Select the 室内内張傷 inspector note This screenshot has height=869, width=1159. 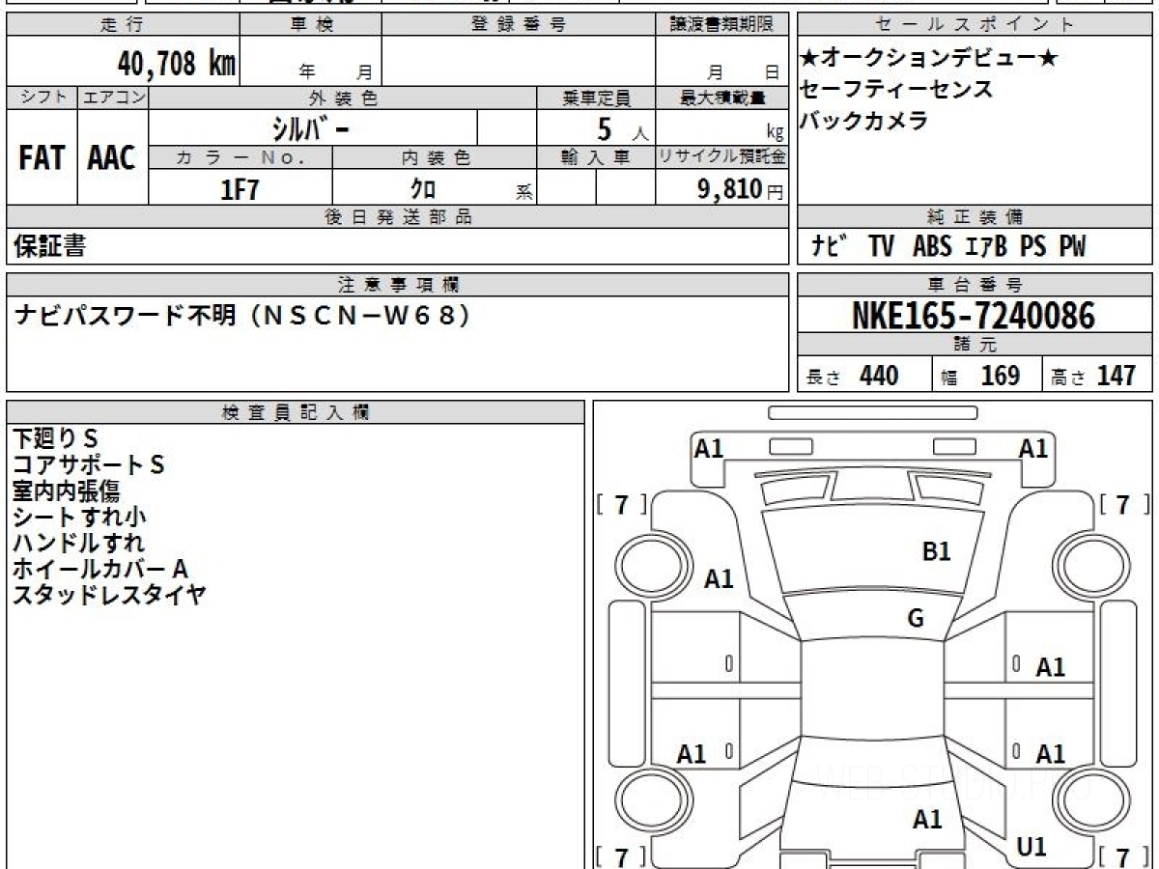coord(67,491)
